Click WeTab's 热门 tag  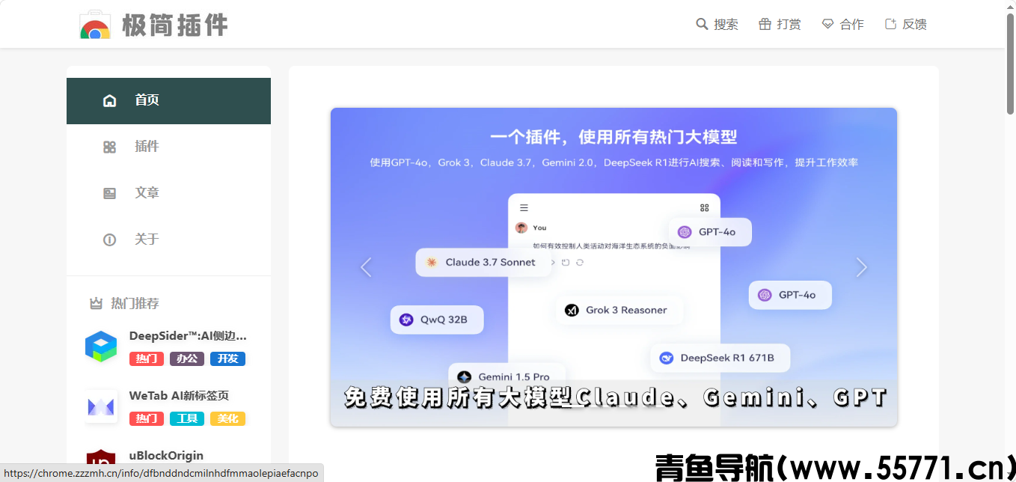[147, 418]
